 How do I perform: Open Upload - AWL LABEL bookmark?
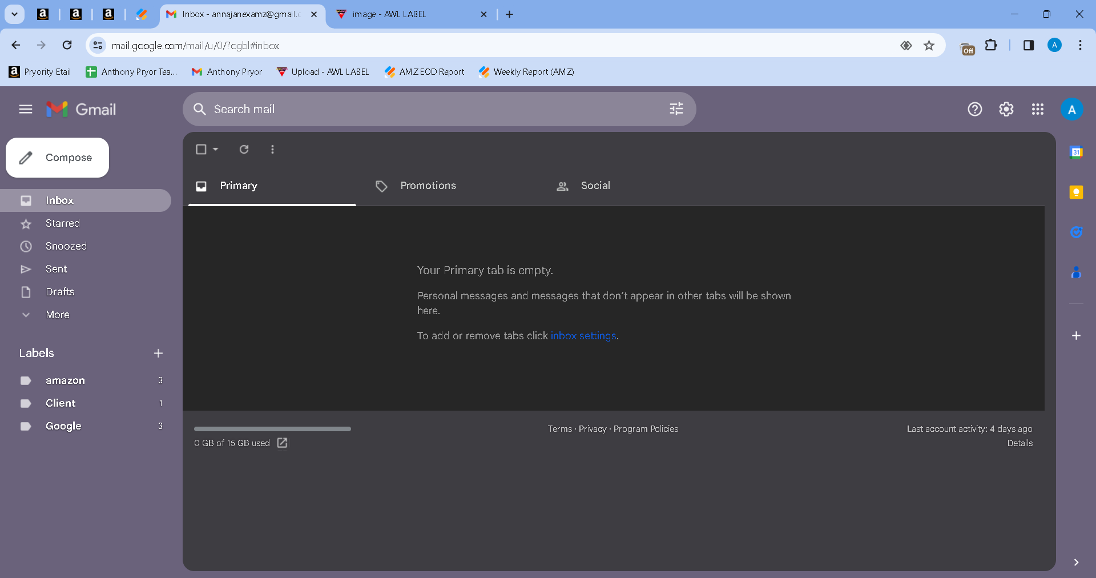click(x=323, y=72)
